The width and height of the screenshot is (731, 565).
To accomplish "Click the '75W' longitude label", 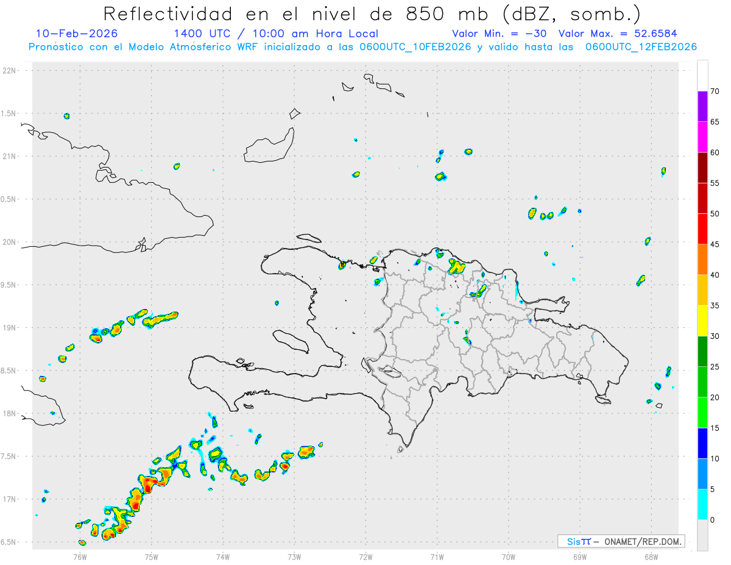I will click(x=152, y=556).
